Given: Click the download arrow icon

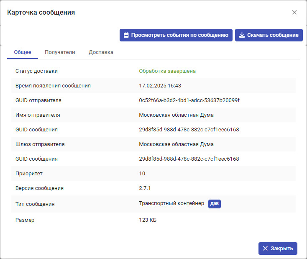Looking at the screenshot, I should (x=242, y=35).
